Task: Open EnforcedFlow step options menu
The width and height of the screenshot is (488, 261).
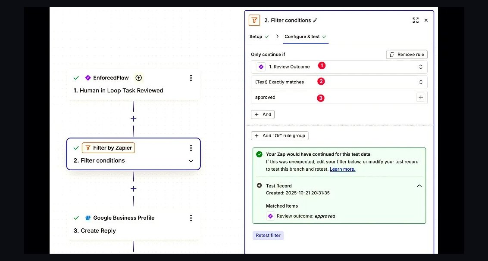Action: click(191, 78)
